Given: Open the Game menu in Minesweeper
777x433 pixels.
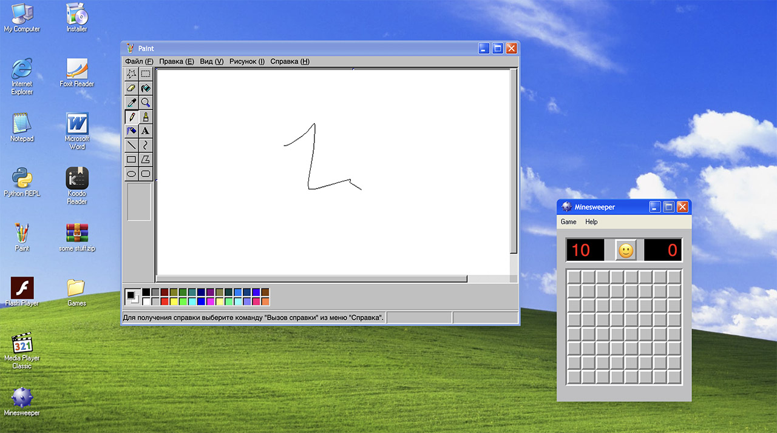Looking at the screenshot, I should [x=569, y=222].
